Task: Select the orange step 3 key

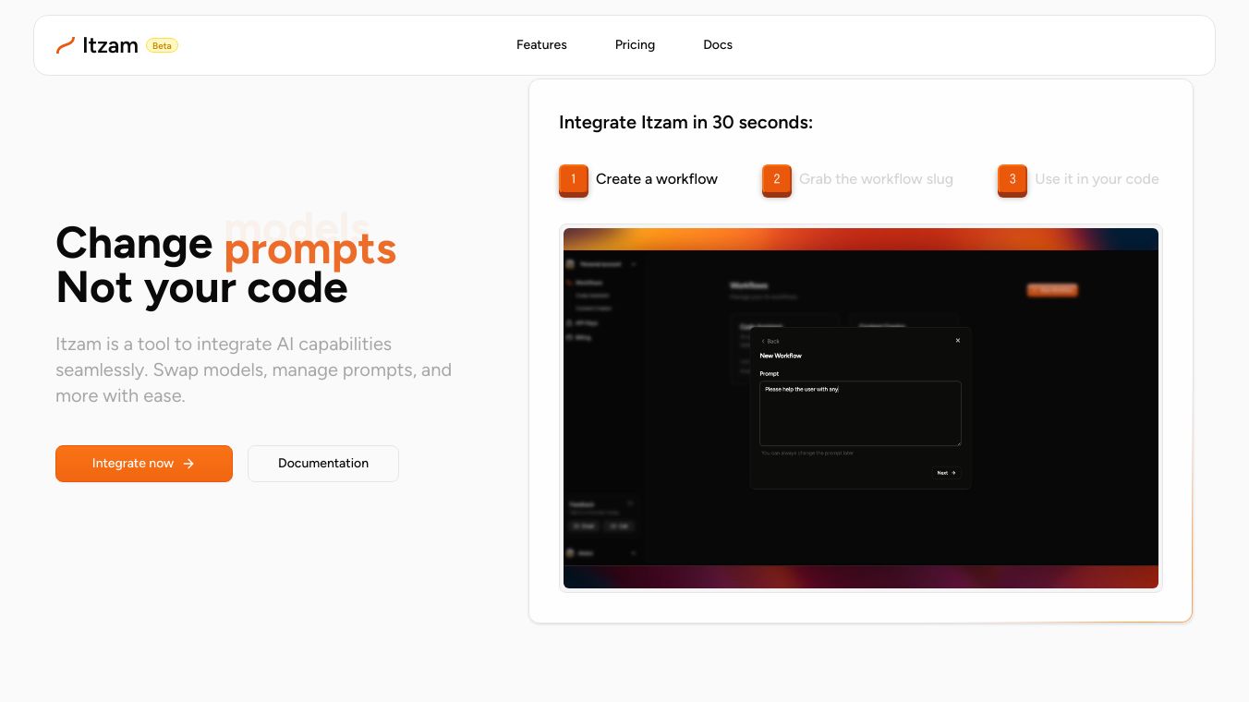Action: tap(1013, 180)
